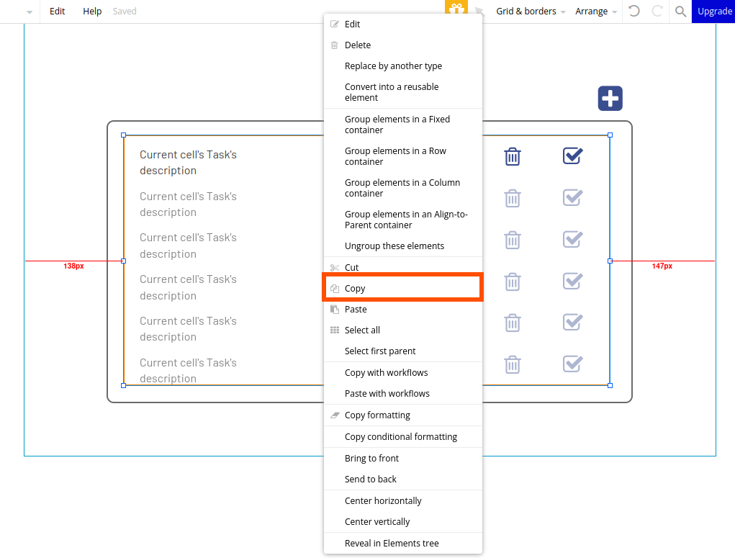Click the trash icon in sixth row

pyautogui.click(x=513, y=364)
